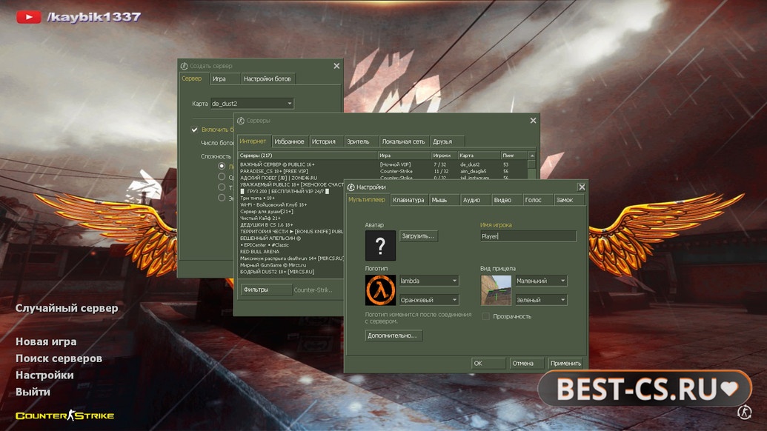This screenshot has width=767, height=431.
Task: Click the Counter-Strike logo at bottom left
Action: (x=64, y=415)
